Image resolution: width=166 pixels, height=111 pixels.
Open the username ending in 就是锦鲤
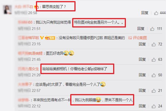[x=30, y=53]
